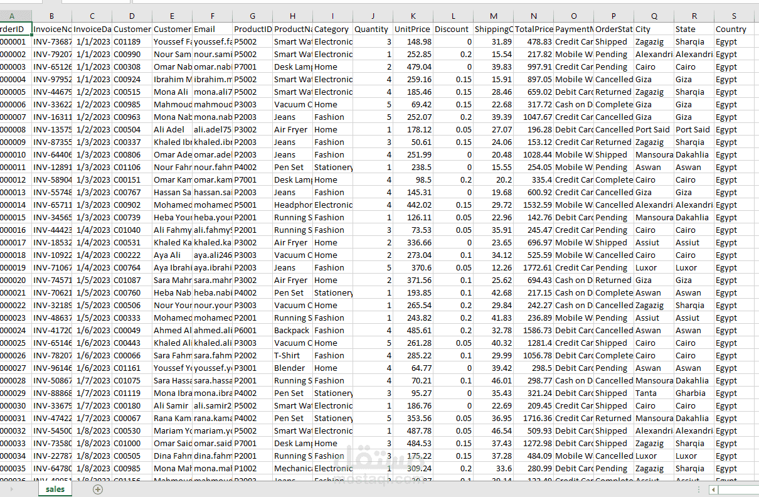Screen dimensions: 759x497
Task: Click customer ID cell C00222
Action: click(x=132, y=255)
